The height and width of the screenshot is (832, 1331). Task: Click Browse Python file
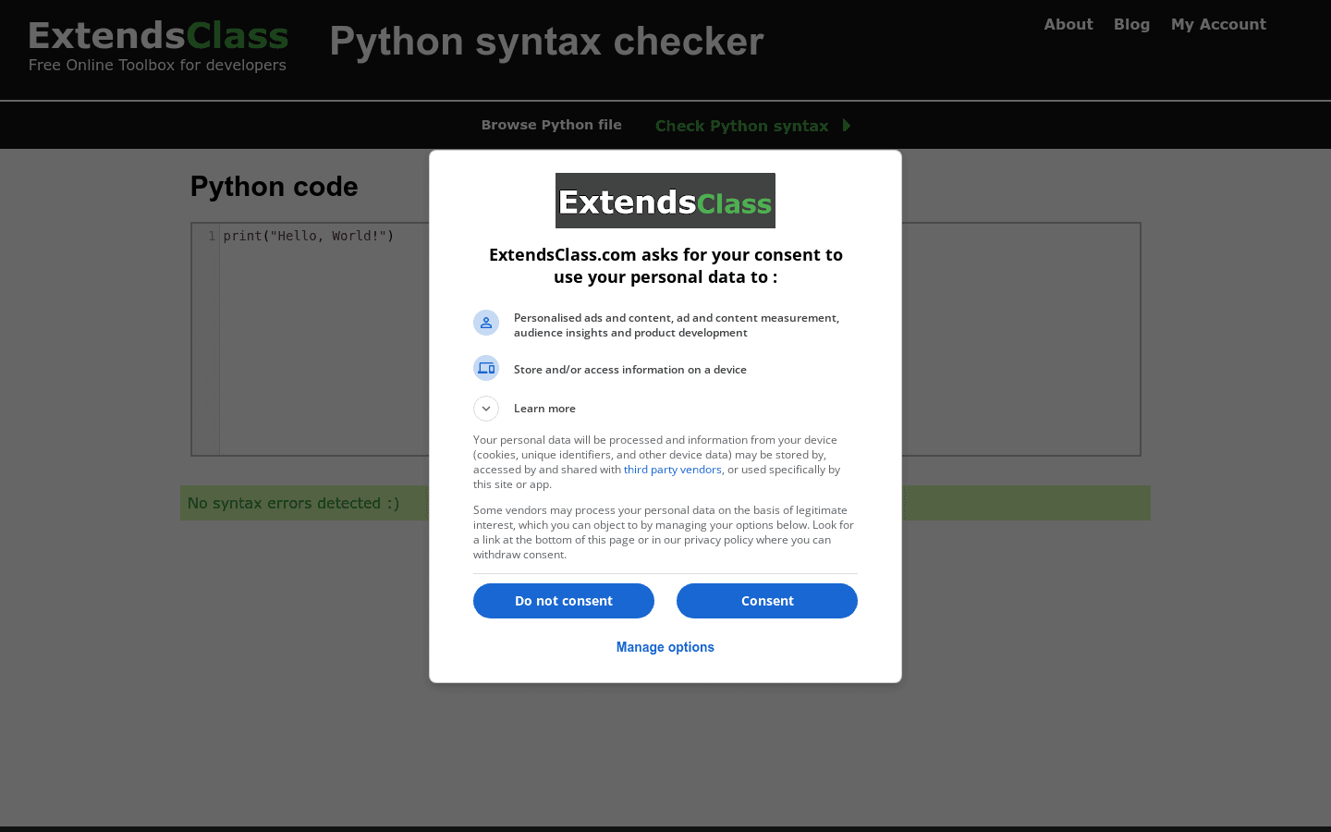point(551,125)
